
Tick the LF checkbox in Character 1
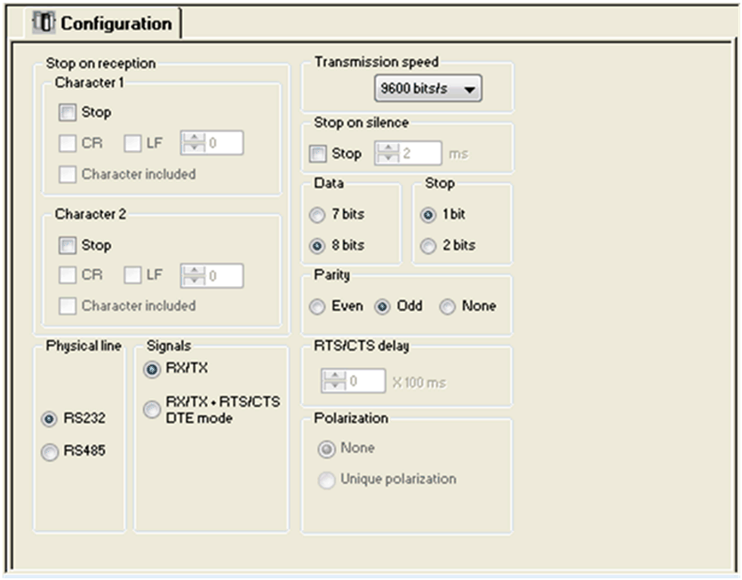click(132, 143)
